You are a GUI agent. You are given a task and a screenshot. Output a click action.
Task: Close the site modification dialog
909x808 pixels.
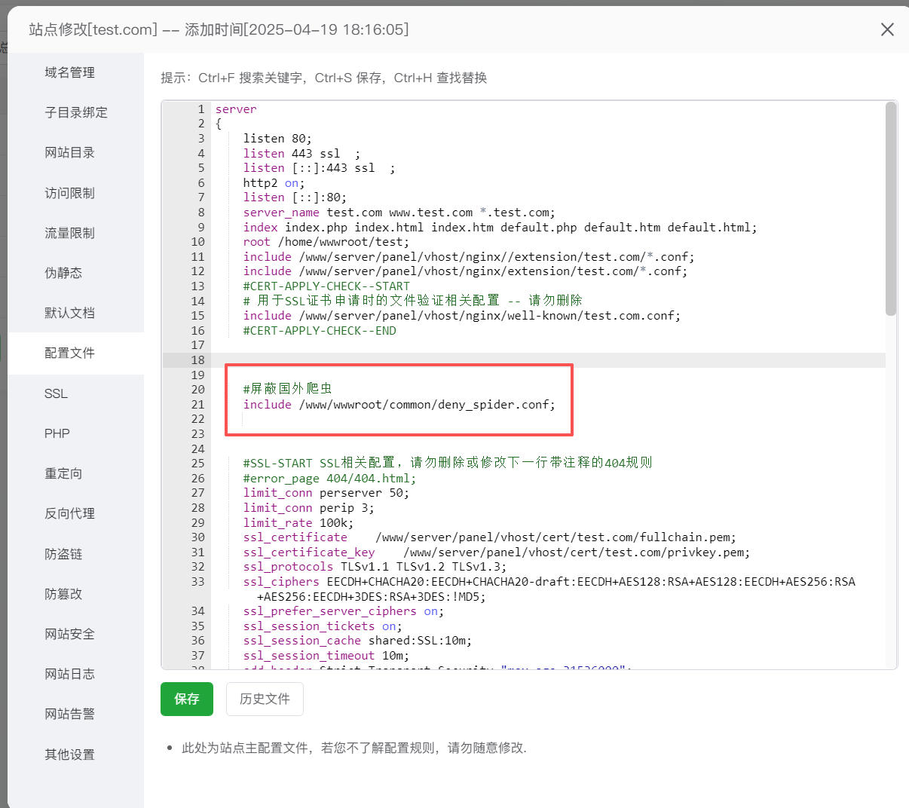pyautogui.click(x=887, y=29)
